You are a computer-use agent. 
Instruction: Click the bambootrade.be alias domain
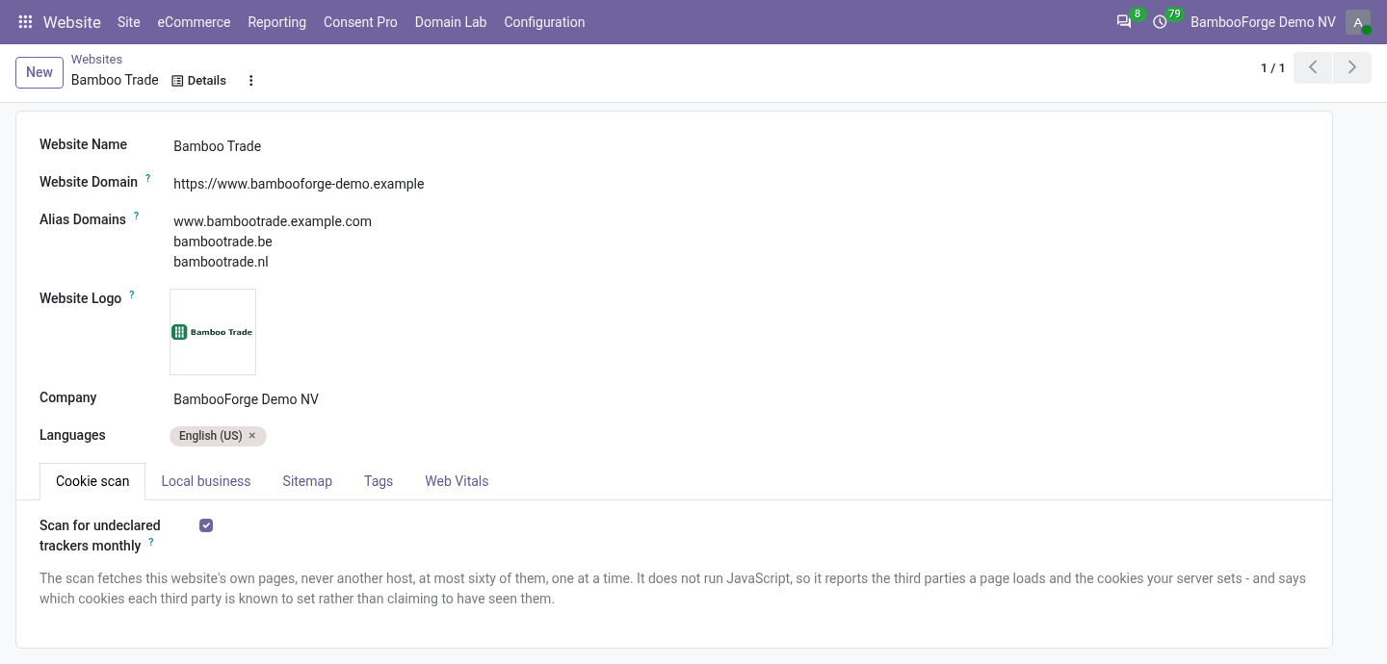tap(222, 242)
